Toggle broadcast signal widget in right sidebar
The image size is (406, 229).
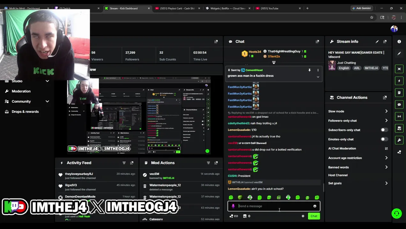pos(399,116)
